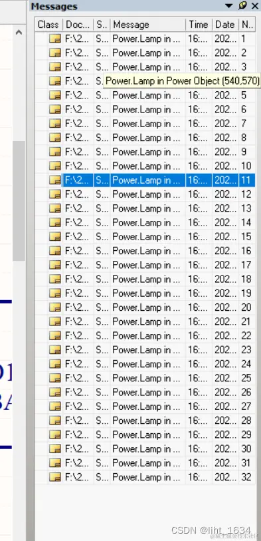The height and width of the screenshot is (541, 261).
Task: Click the message icon in row 5
Action: pyautogui.click(x=55, y=96)
